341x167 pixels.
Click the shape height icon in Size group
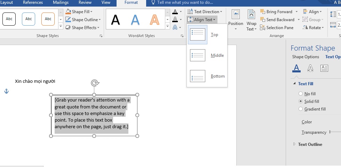(x=333, y=14)
